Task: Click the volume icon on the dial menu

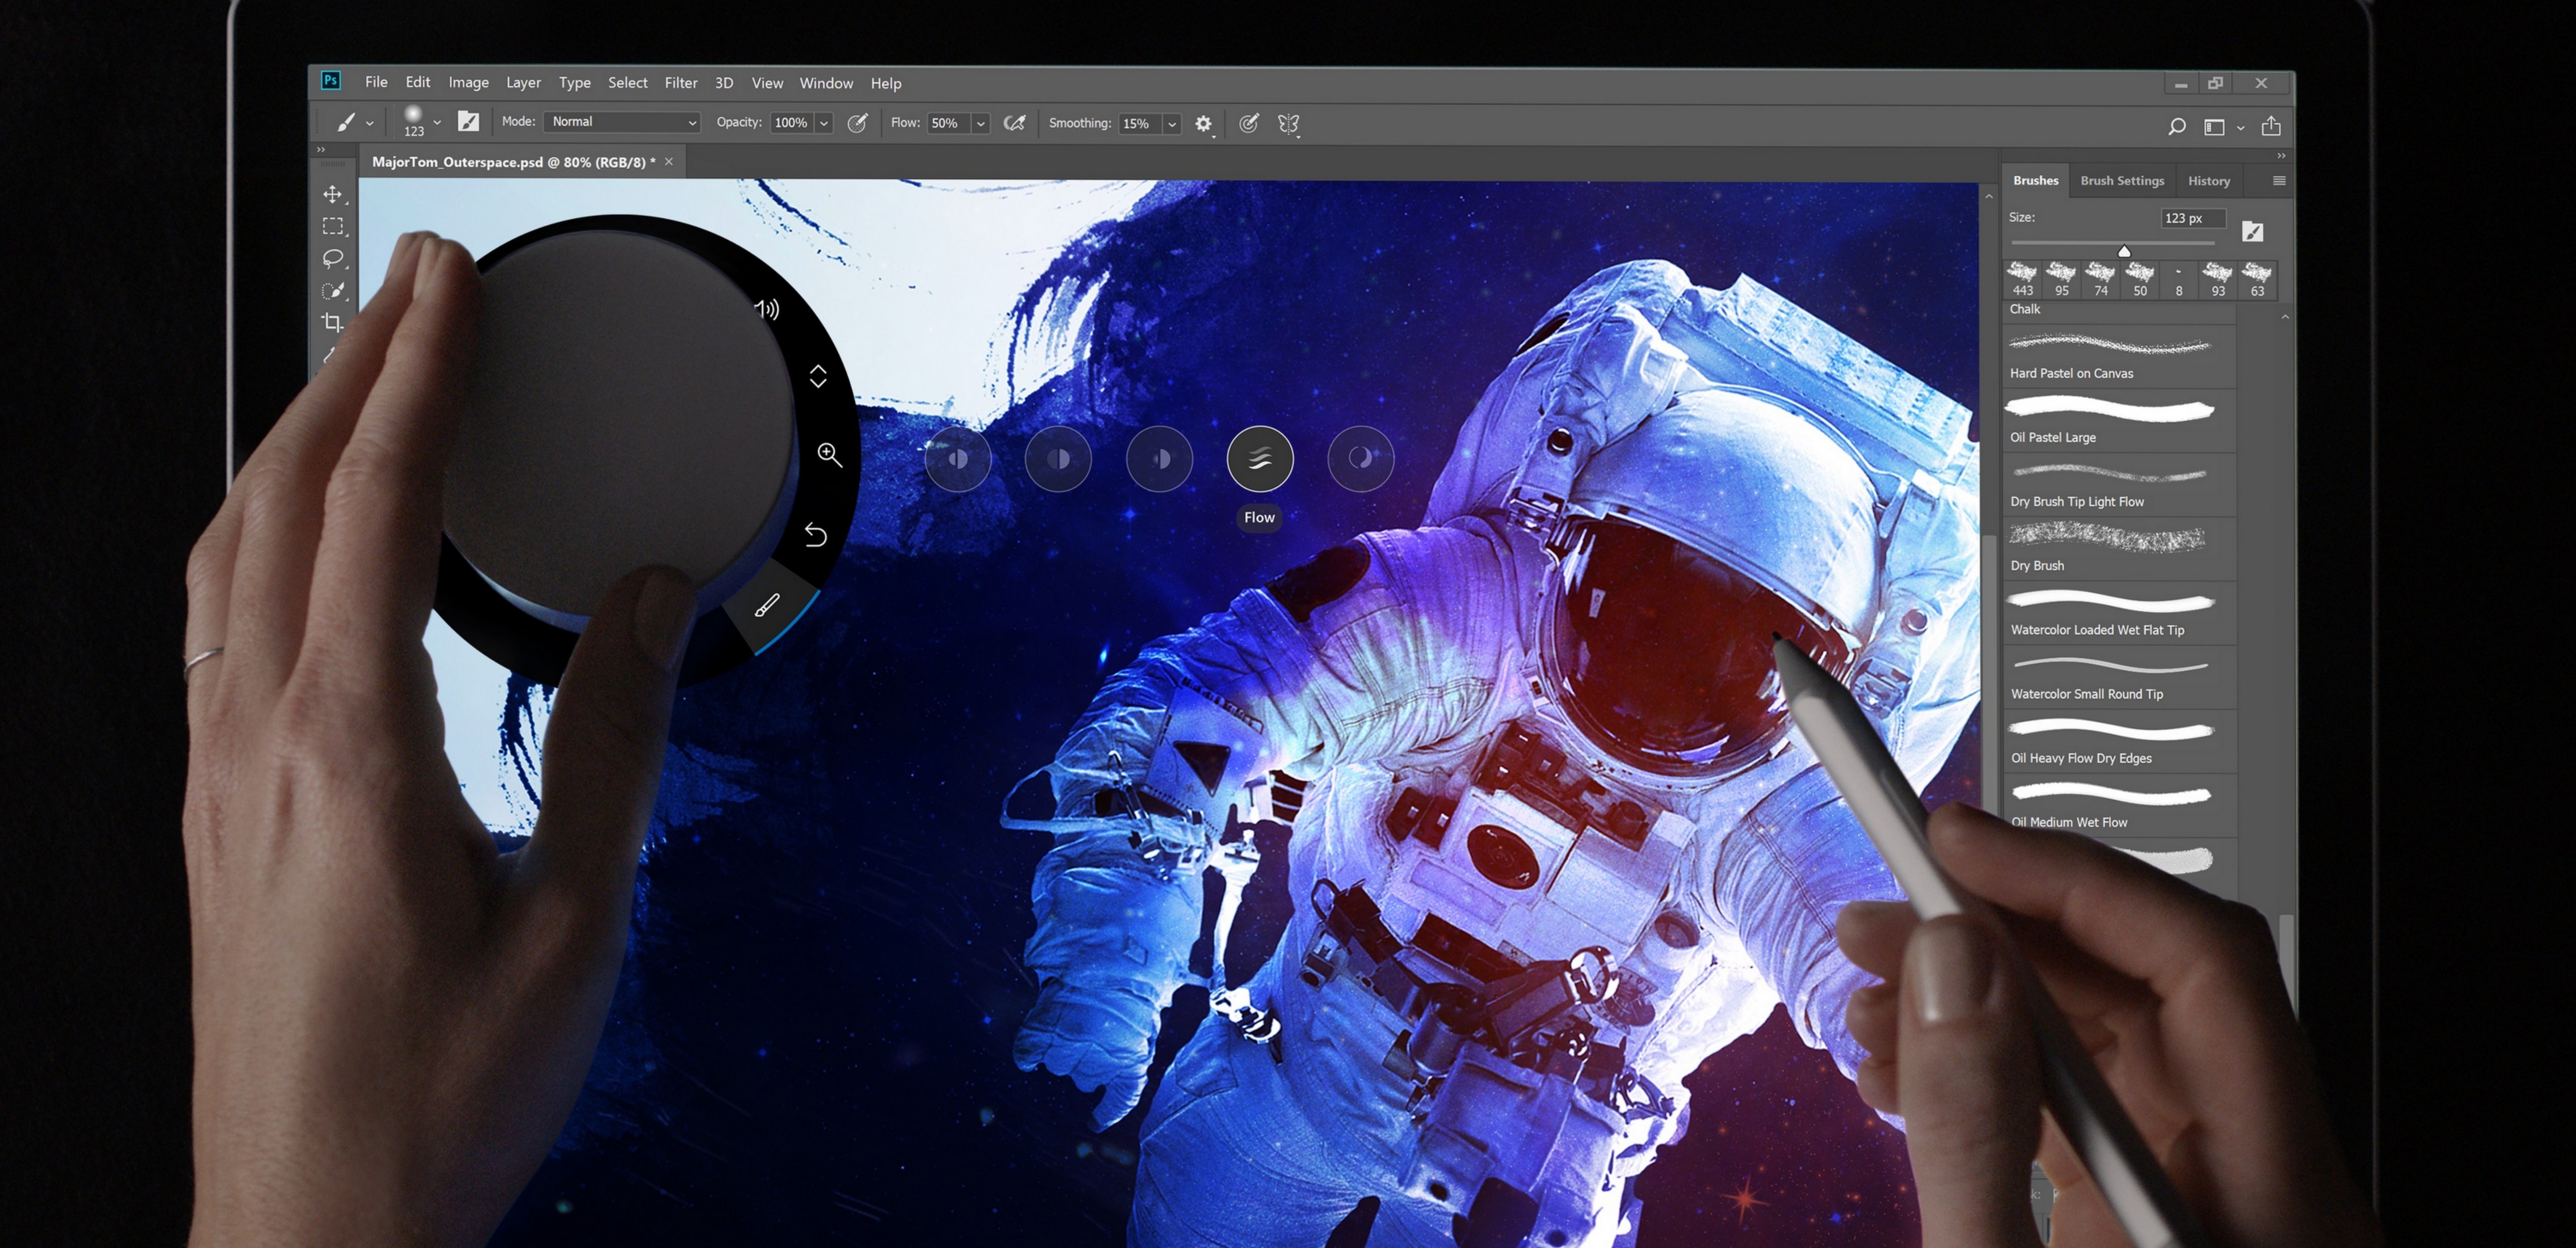Action: (x=767, y=308)
